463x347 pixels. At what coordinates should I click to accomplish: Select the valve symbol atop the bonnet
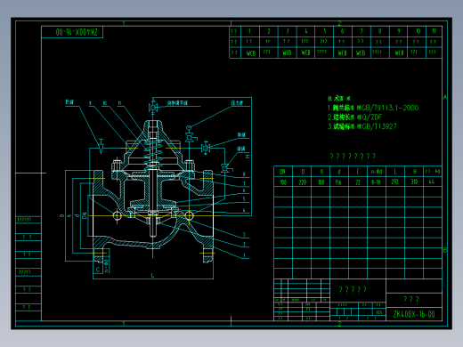click(153, 108)
